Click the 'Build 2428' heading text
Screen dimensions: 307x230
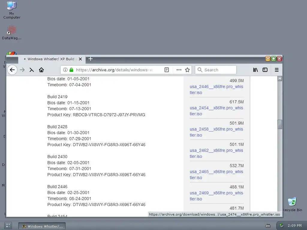point(57,127)
